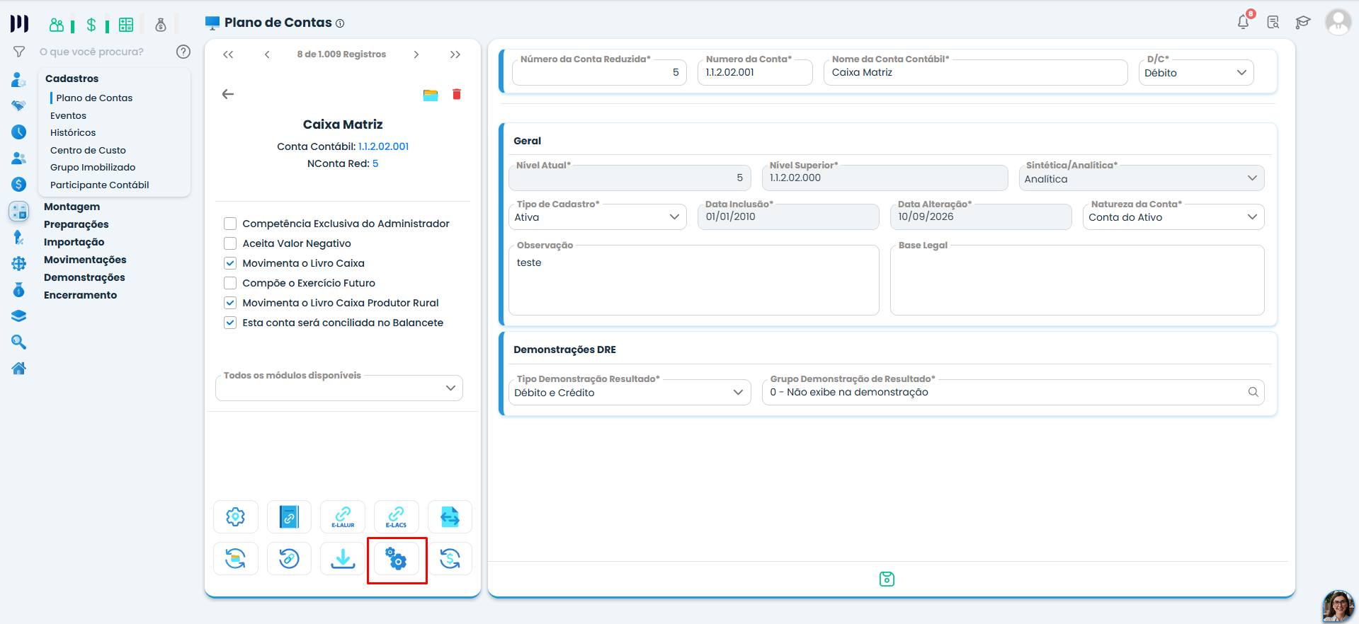This screenshot has width=1359, height=624.
Task: Click the home icon in the sidebar
Action: point(19,368)
